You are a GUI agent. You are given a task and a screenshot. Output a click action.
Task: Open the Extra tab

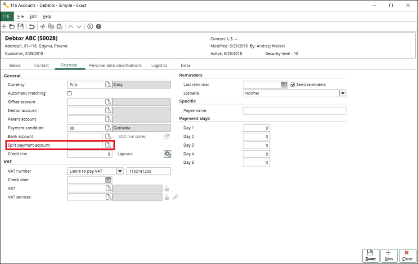185,65
